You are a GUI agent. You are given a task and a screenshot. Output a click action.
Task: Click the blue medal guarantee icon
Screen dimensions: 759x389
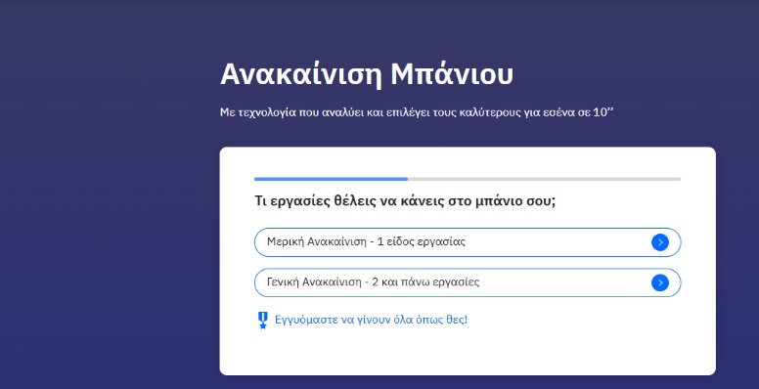pyautogui.click(x=263, y=321)
